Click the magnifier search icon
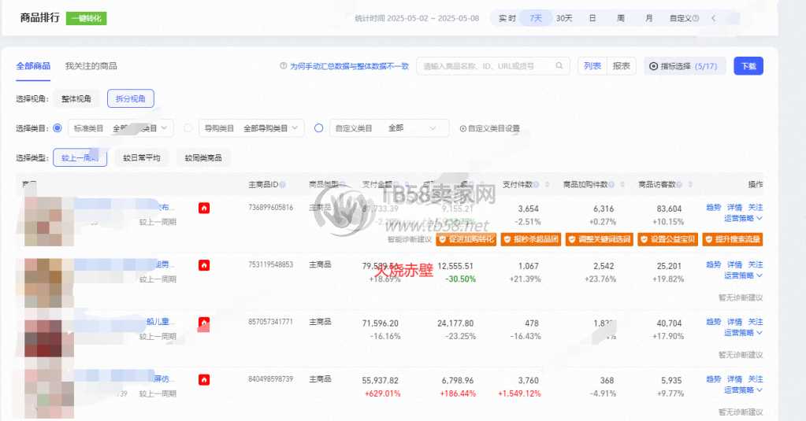806x421 pixels. (559, 66)
